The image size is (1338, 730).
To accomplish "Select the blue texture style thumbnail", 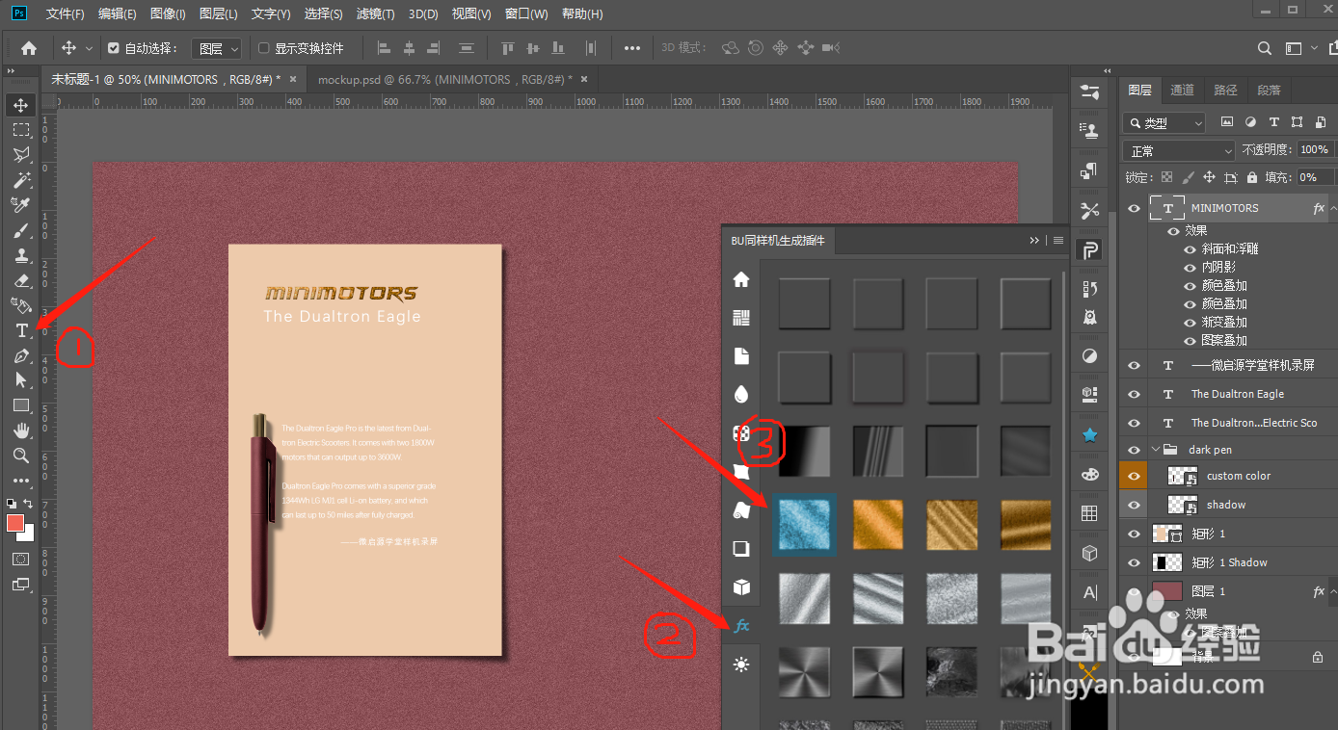I will pos(805,525).
